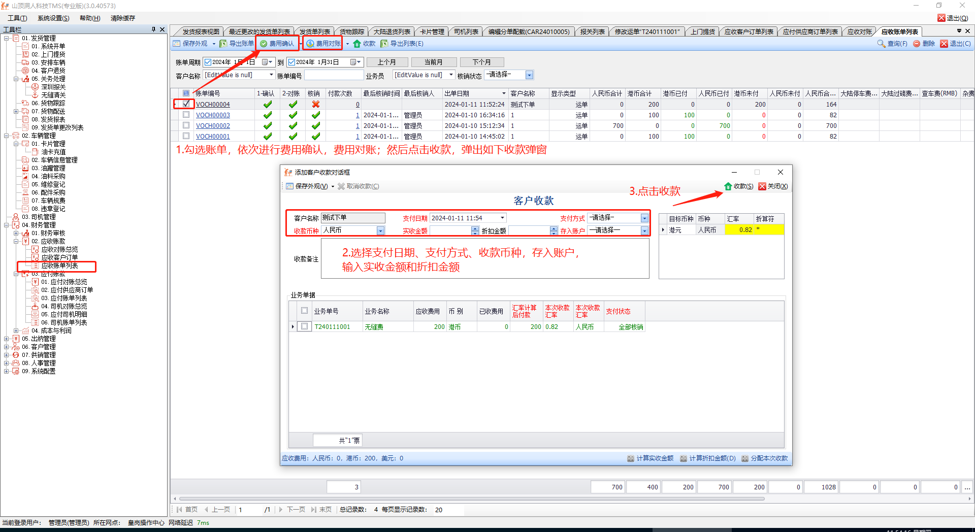Click 取消收款(C) in the dialog
Image resolution: width=975 pixels, height=532 pixels.
[x=341, y=186]
